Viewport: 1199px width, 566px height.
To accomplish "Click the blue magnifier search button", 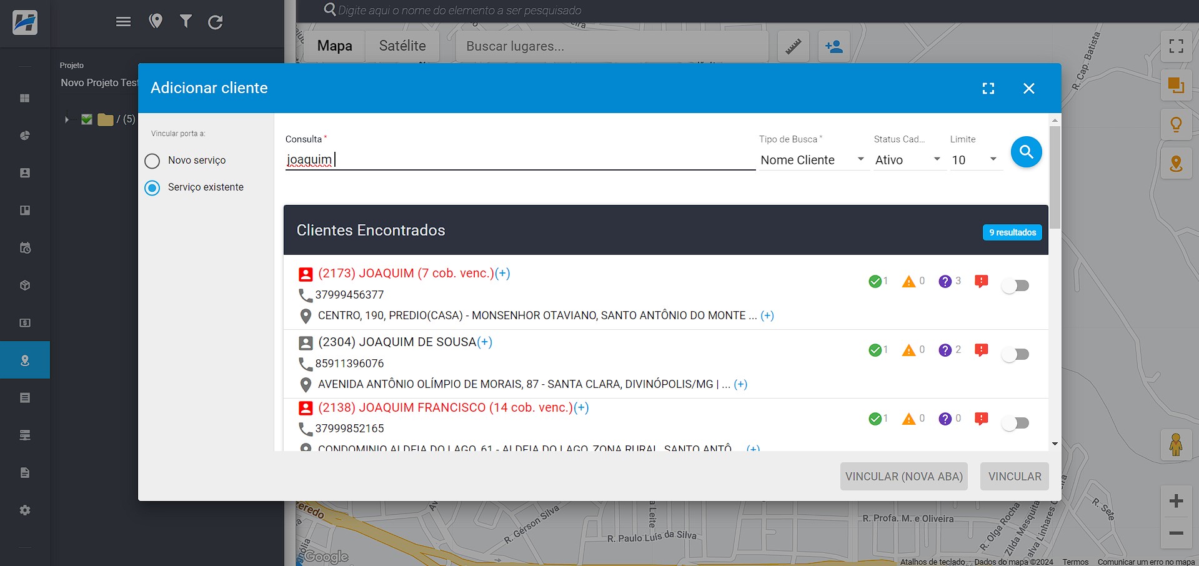I will [x=1026, y=152].
